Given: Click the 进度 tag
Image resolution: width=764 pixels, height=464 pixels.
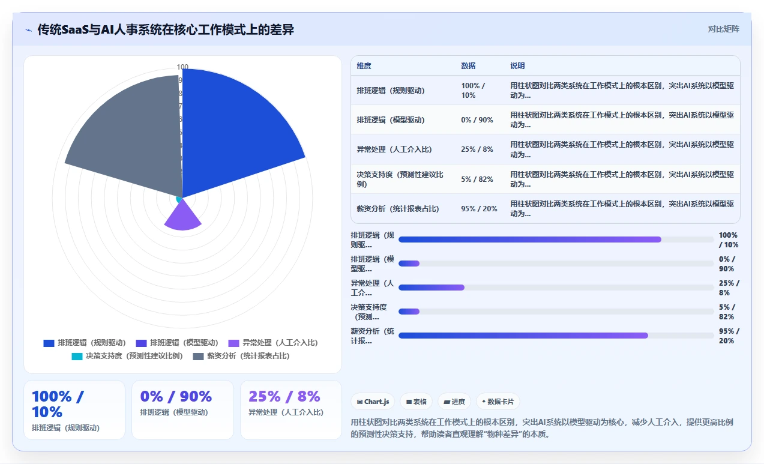Looking at the screenshot, I should (x=454, y=402).
